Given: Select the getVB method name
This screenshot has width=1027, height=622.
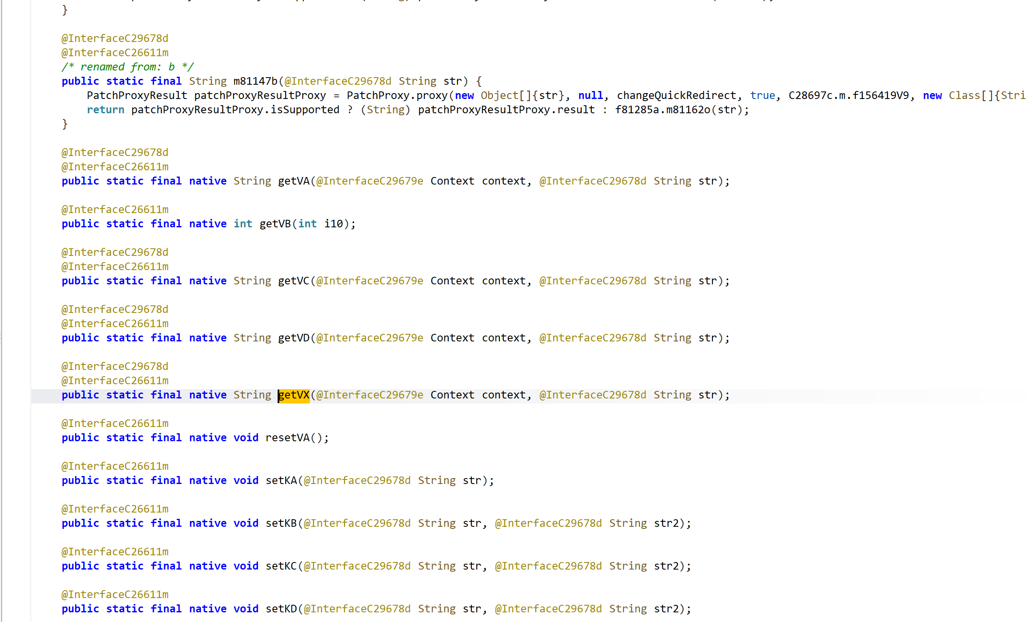Looking at the screenshot, I should 275,224.
